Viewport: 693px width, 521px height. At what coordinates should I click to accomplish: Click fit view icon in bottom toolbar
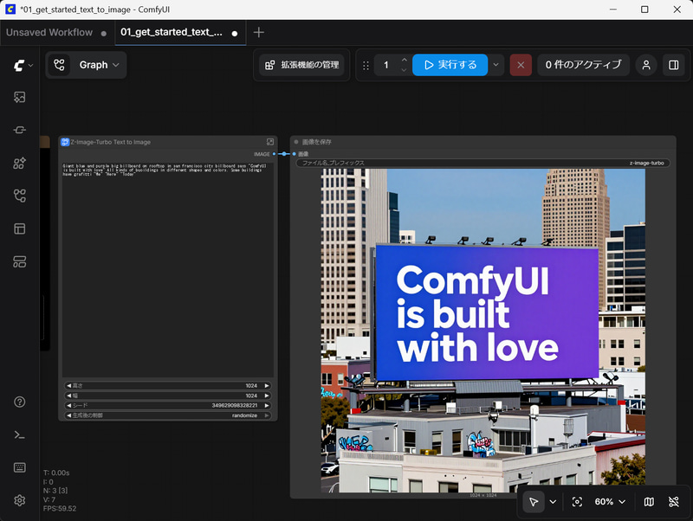[577, 502]
